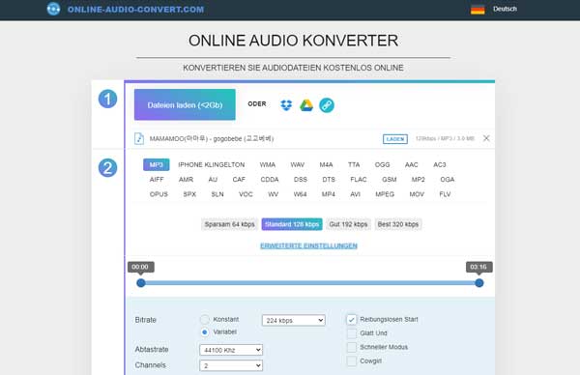Pick the CAF format
This screenshot has width=580, height=375.
click(x=239, y=180)
